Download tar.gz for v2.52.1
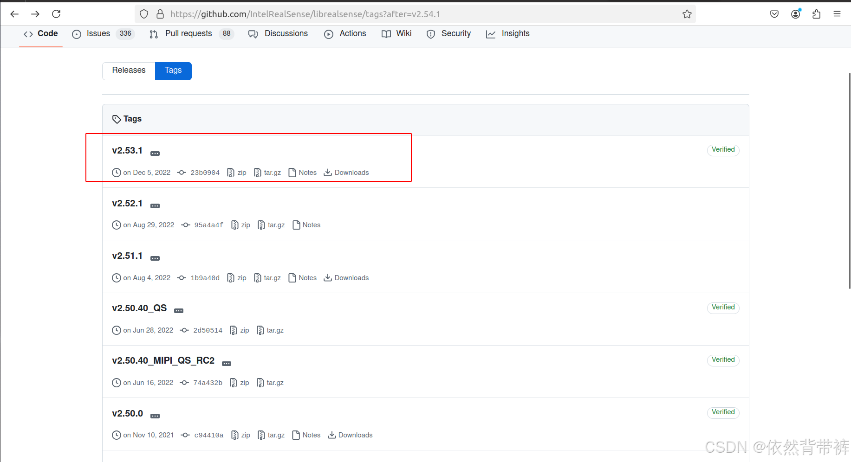851x462 pixels. (271, 225)
